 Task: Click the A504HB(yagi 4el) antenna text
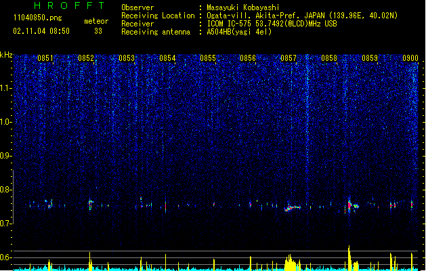click(239, 32)
